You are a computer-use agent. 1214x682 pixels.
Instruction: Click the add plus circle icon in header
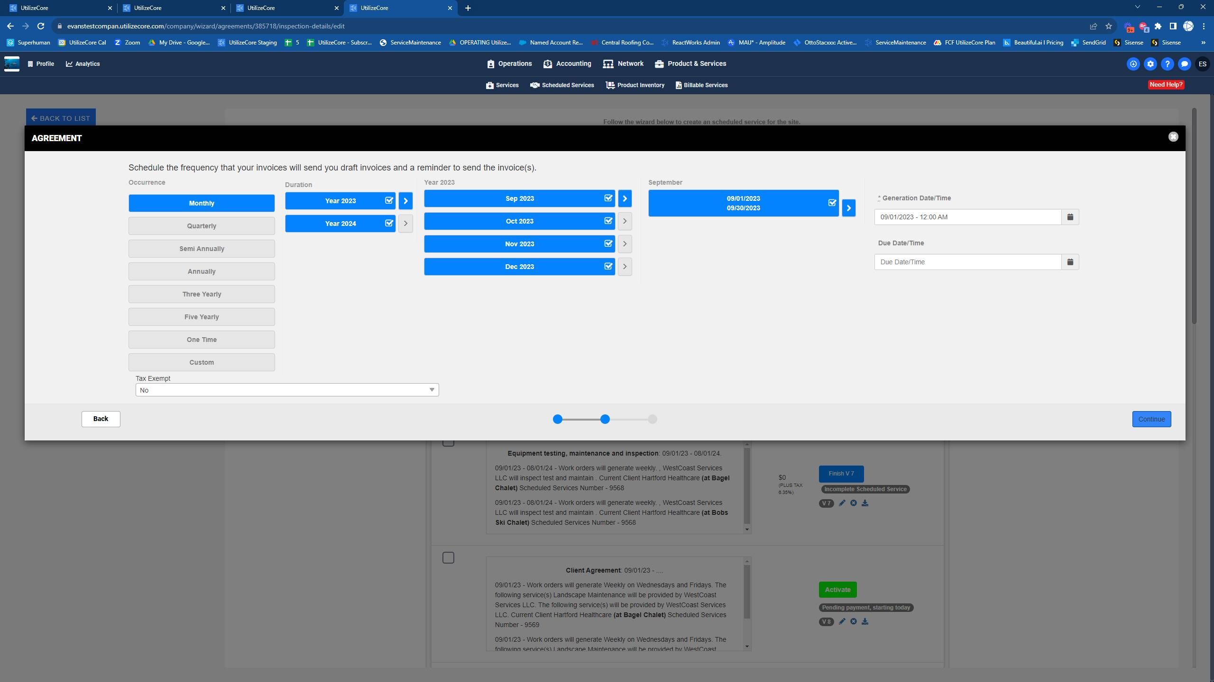pos(1133,64)
